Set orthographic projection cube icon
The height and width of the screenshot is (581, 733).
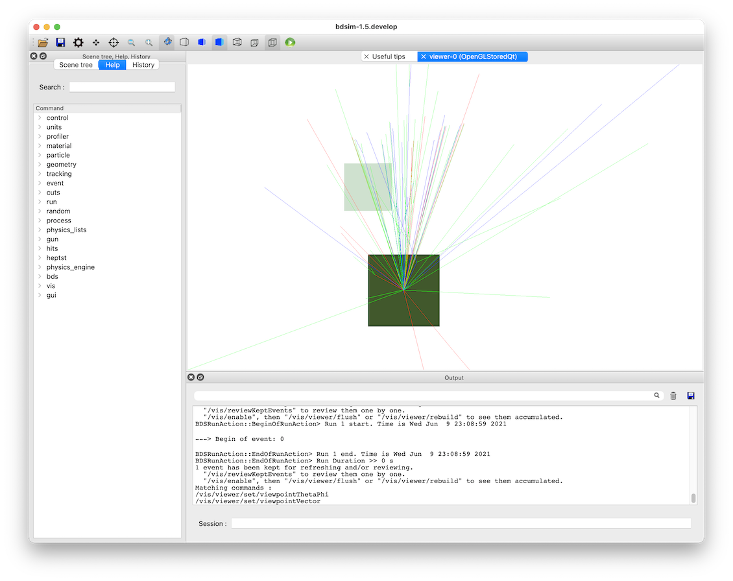[272, 42]
